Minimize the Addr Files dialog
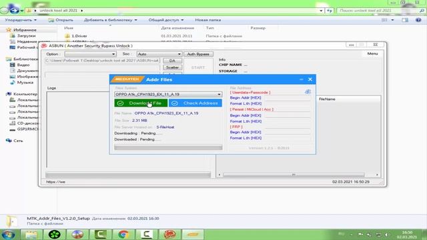Viewport: 427px width, 240px height. [301, 79]
